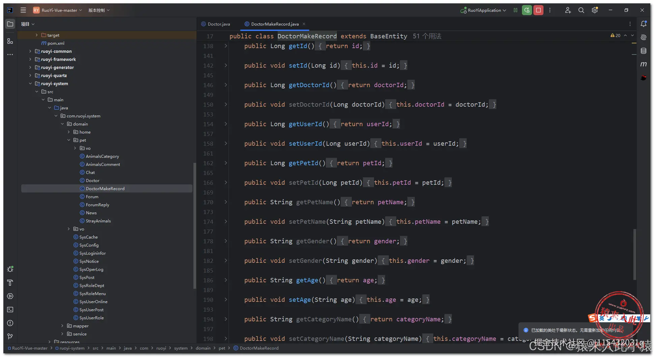Image resolution: width=654 pixels, height=357 pixels.
Task: Select StrayAnimals class in tree
Action: (98, 221)
